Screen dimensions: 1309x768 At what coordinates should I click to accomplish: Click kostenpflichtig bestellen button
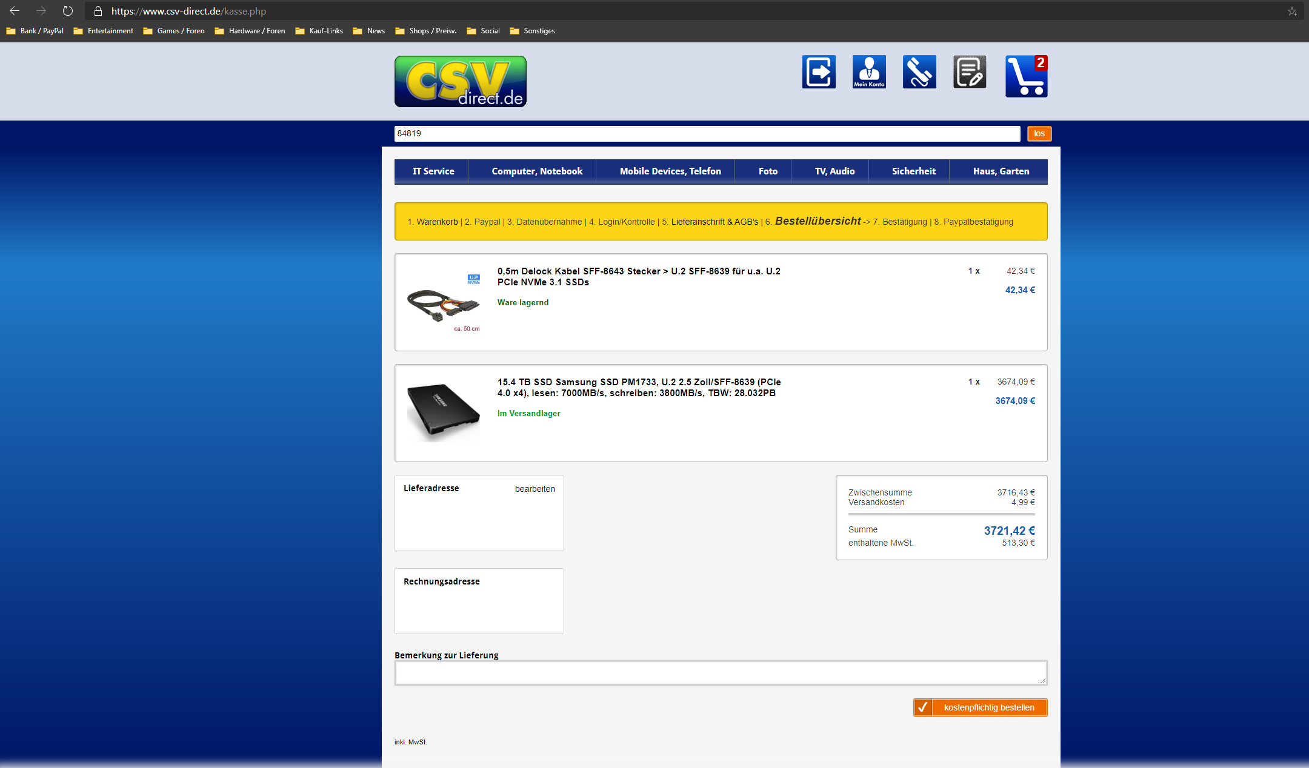tap(981, 707)
